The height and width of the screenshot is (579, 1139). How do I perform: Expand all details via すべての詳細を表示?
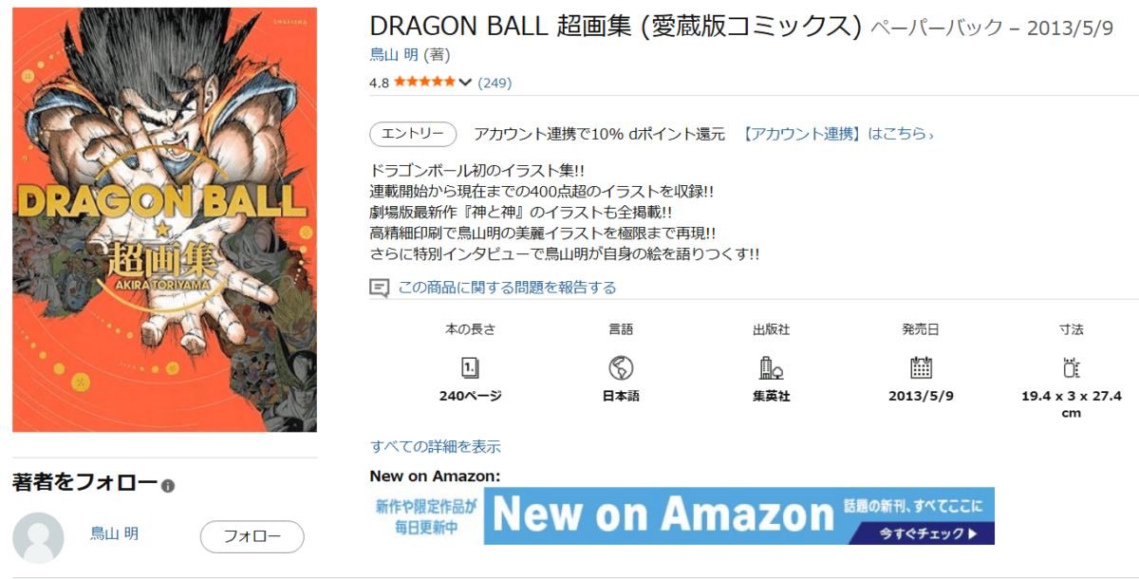pyautogui.click(x=435, y=446)
